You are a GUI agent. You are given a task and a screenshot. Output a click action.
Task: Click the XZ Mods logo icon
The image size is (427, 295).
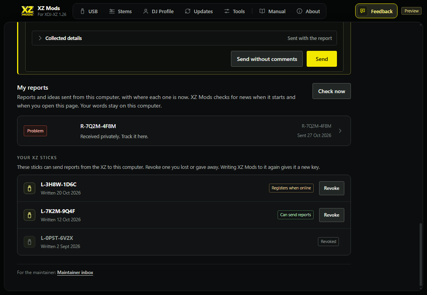coord(28,11)
